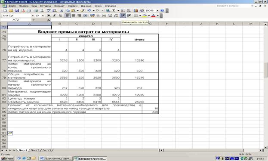This screenshot has height=161, width=268.
Task: Insert function with the fx button
Action: pos(49,20)
